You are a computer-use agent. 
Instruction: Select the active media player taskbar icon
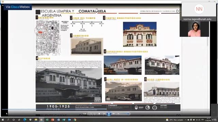click(x=41, y=120)
